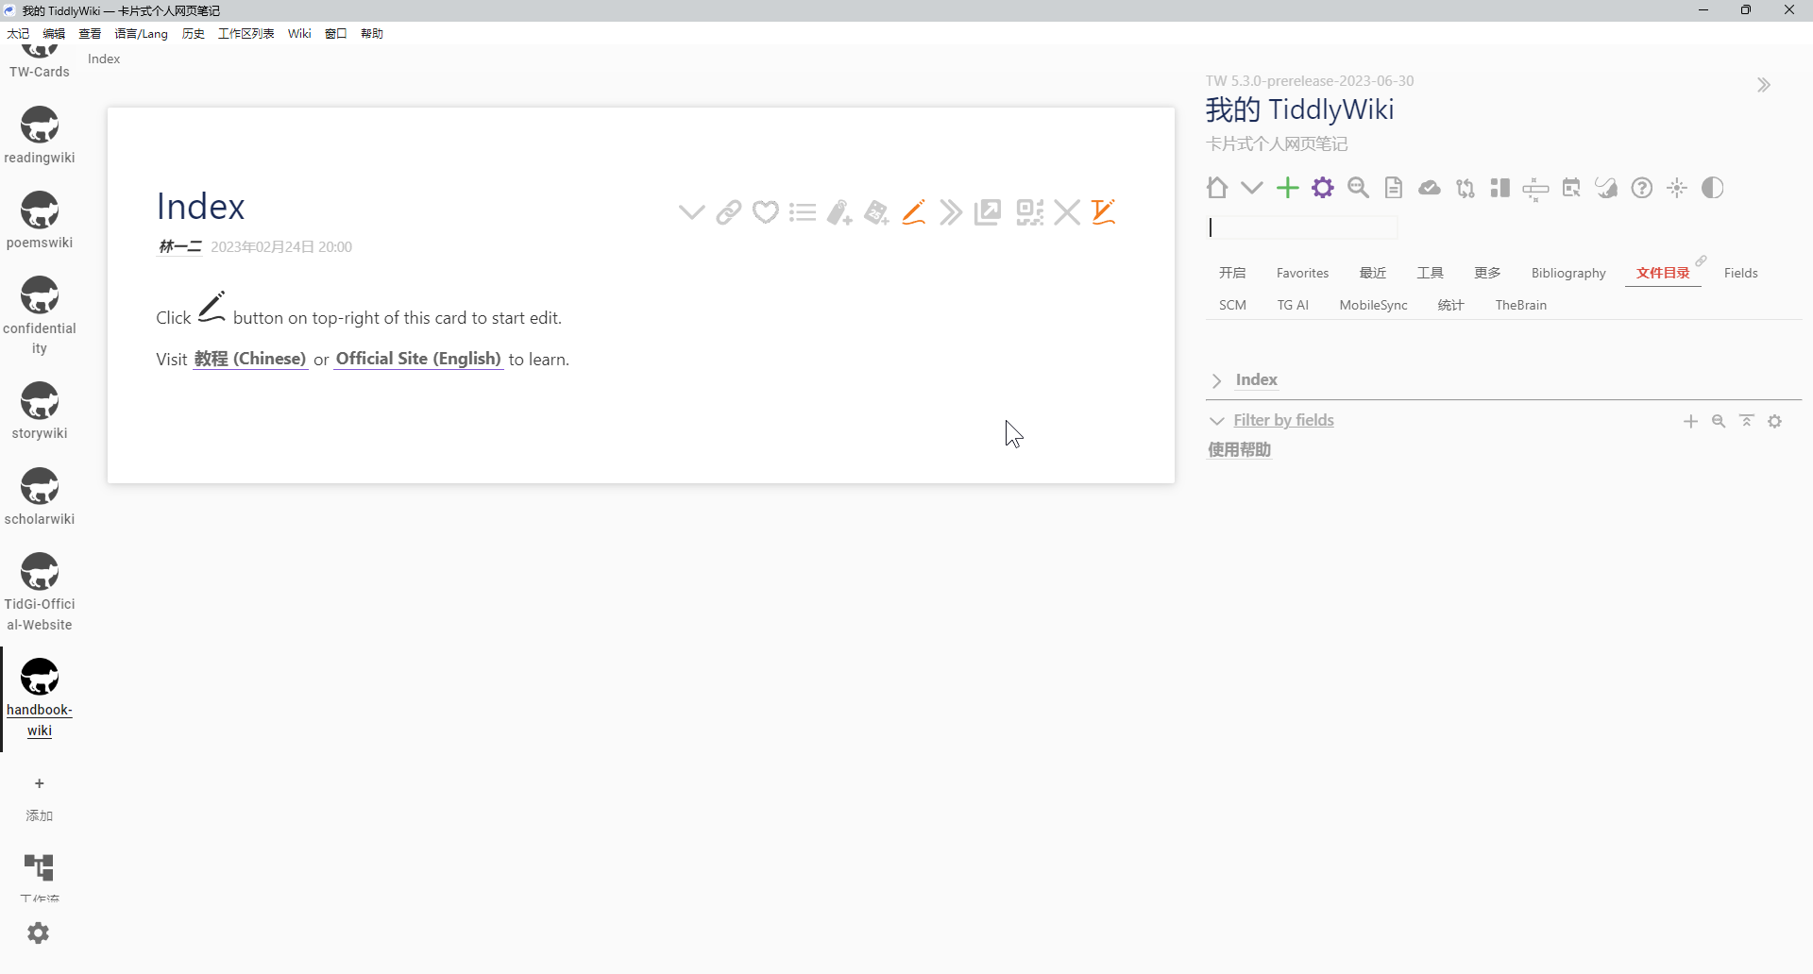Open the readingwiki workspace icon
Viewport: 1813px width, 974px height.
click(x=40, y=125)
